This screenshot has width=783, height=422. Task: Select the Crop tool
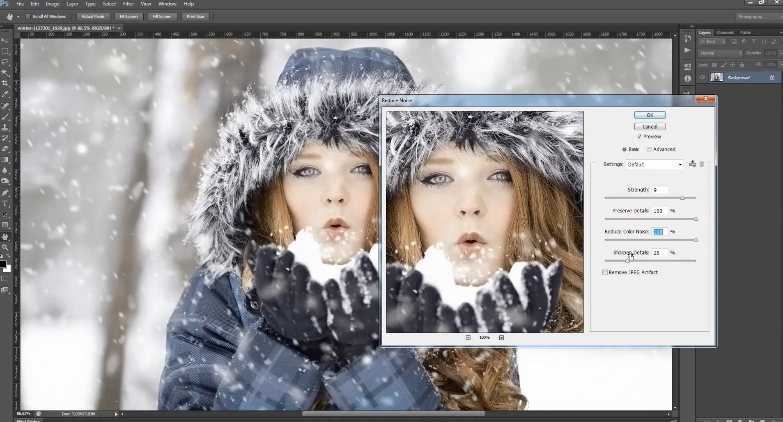coord(5,83)
